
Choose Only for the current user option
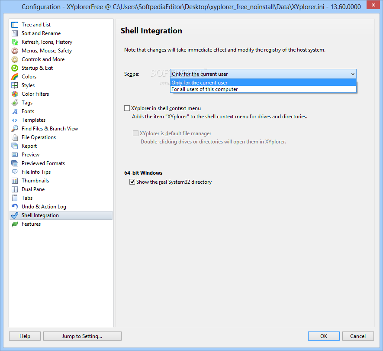coord(263,83)
